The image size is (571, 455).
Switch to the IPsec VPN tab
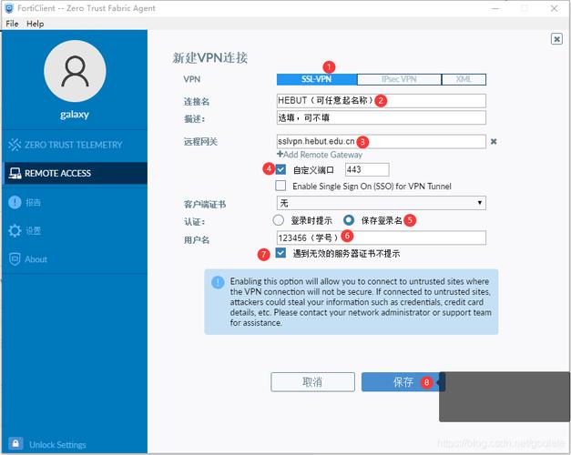tap(399, 79)
